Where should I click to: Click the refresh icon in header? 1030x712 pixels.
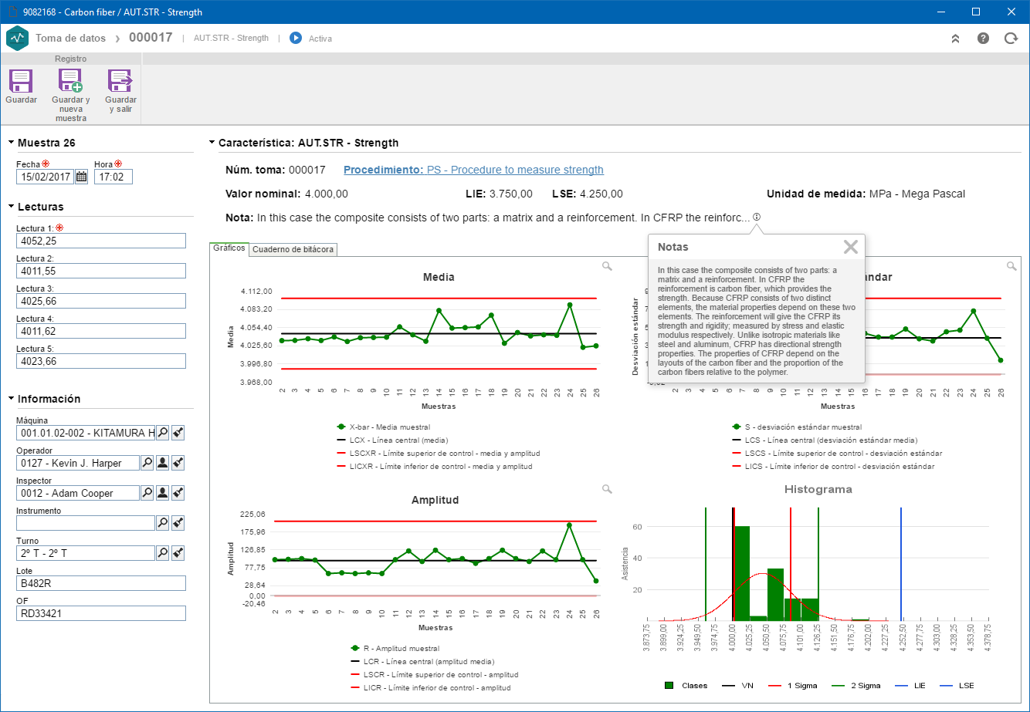(1011, 38)
